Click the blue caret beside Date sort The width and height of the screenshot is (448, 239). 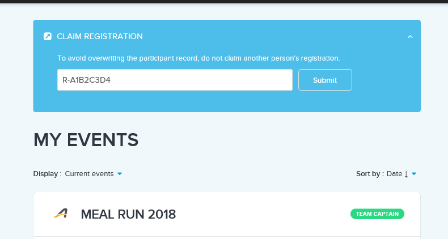(414, 174)
